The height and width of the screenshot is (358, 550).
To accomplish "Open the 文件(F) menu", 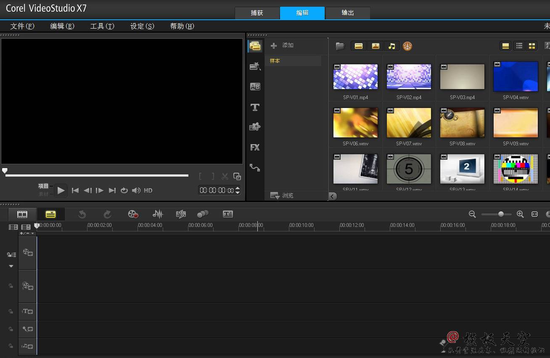I will 22,26.
